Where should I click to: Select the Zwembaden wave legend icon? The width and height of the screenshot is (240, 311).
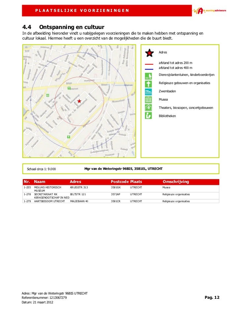tap(148, 92)
